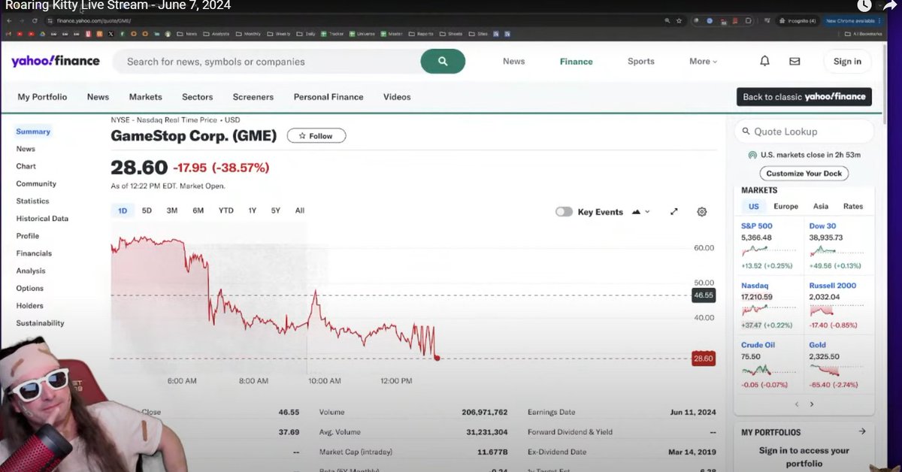Open the YouTube Watch Later clock icon

pyautogui.click(x=864, y=5)
